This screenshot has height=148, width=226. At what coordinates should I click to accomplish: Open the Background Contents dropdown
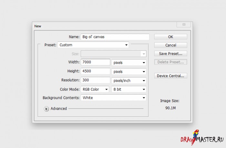click(x=114, y=98)
